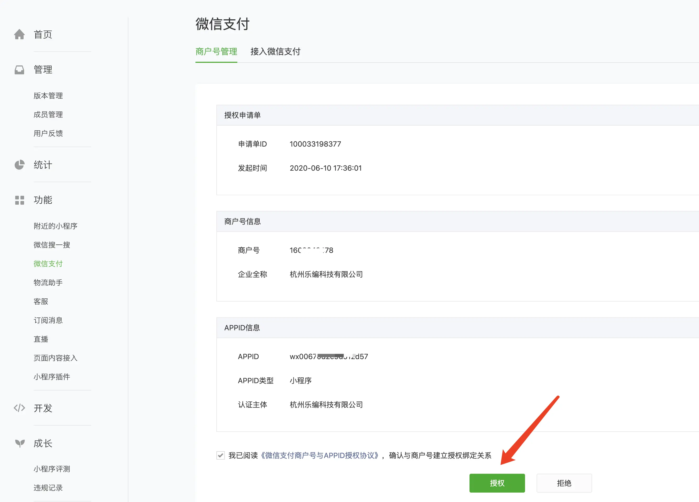Click the code brackets icon beside 开发
The image size is (699, 502).
tap(19, 408)
